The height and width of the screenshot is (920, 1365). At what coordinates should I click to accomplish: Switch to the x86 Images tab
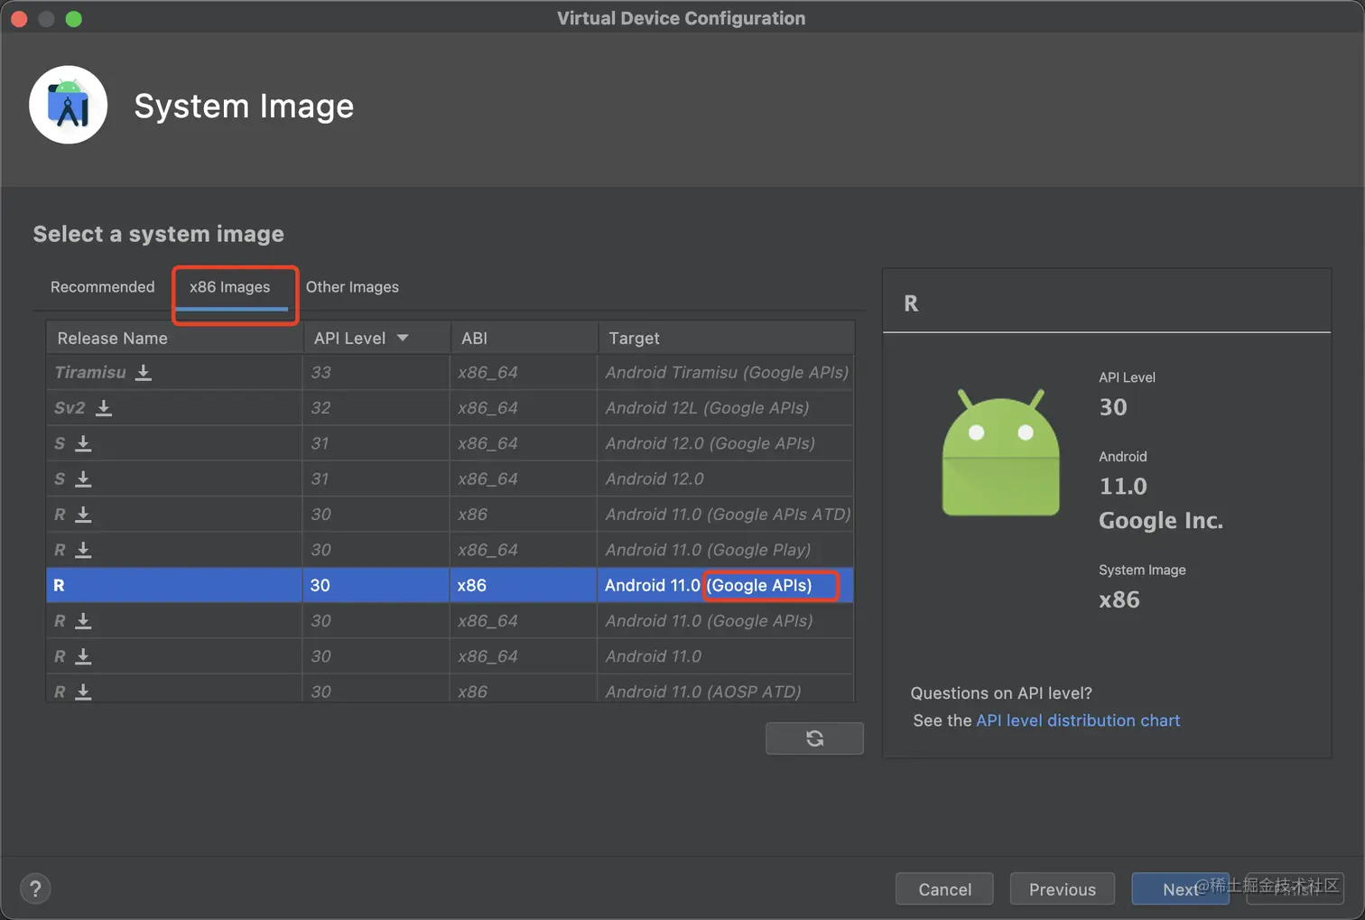coord(230,287)
